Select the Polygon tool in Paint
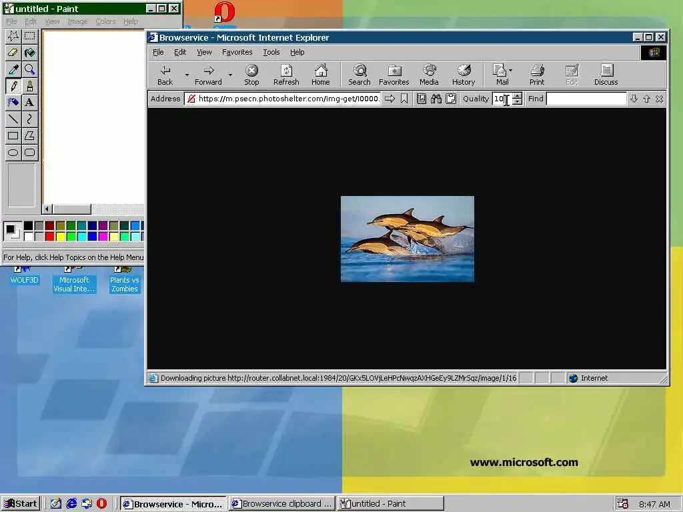This screenshot has height=512, width=683. click(x=29, y=135)
